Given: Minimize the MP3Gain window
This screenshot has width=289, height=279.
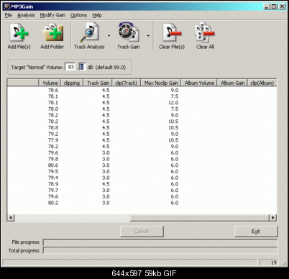Looking at the screenshot, I should (266, 6).
